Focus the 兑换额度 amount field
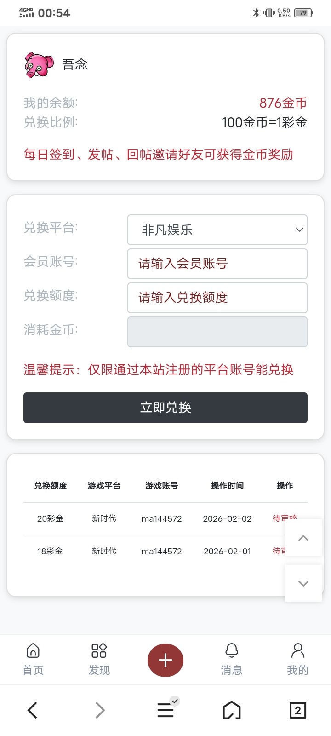Viewport: 331px width, 736px height. point(217,298)
